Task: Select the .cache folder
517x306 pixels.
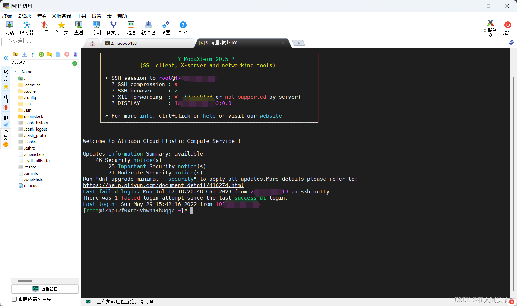Action: [x=27, y=91]
